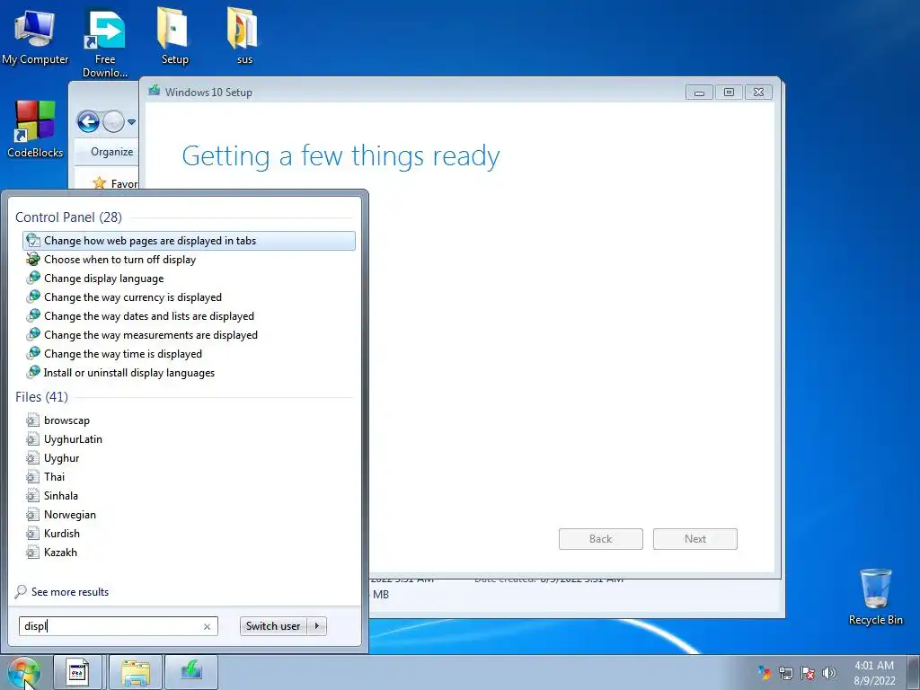920x690 pixels.
Task: Open the Uyghur file result
Action: click(189, 457)
